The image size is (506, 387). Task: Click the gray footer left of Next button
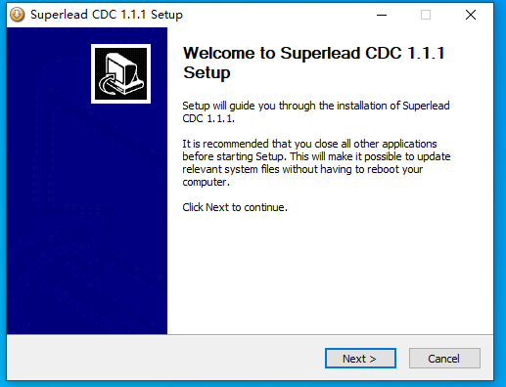pyautogui.click(x=163, y=359)
